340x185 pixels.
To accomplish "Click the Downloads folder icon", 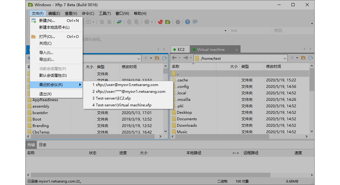I will (174, 125).
